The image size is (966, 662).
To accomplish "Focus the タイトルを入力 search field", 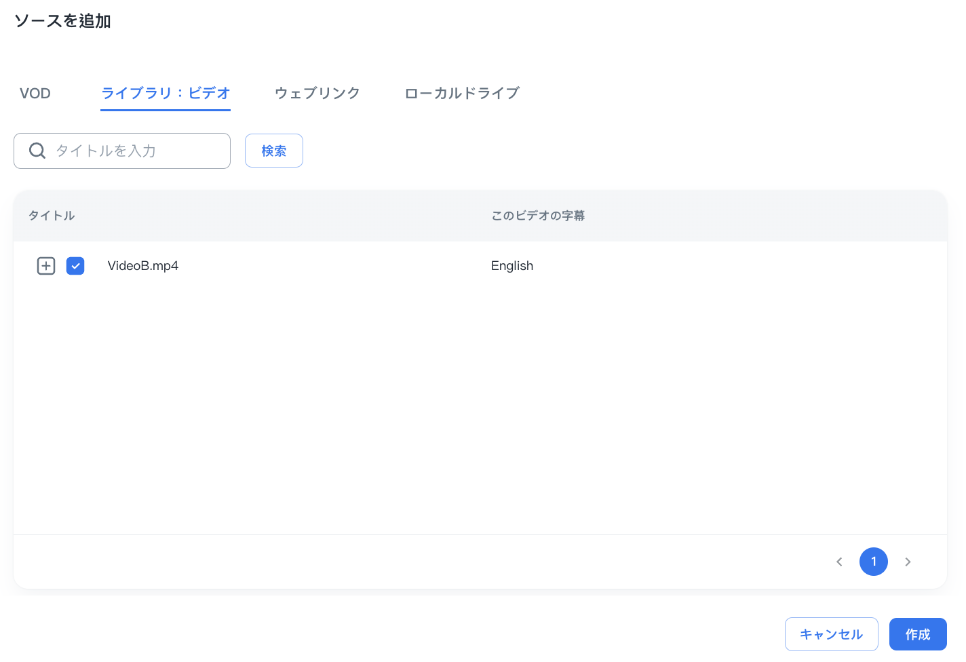I will click(136, 151).
